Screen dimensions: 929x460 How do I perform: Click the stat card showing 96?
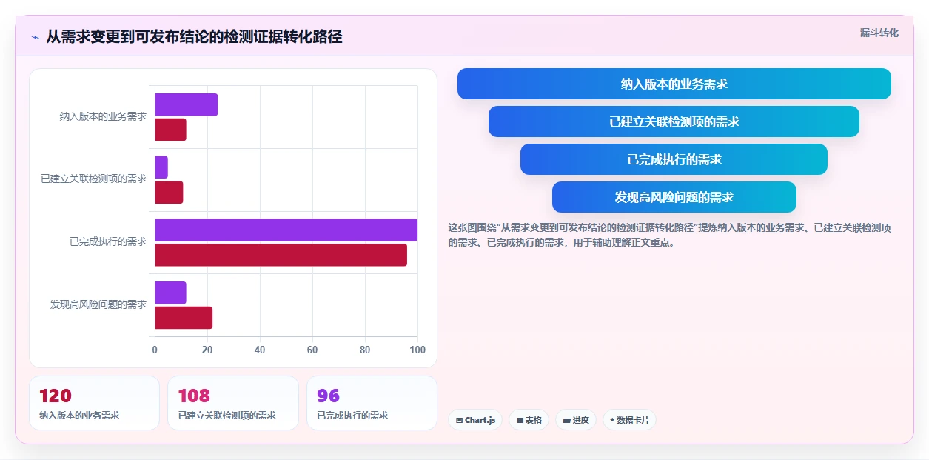372,403
